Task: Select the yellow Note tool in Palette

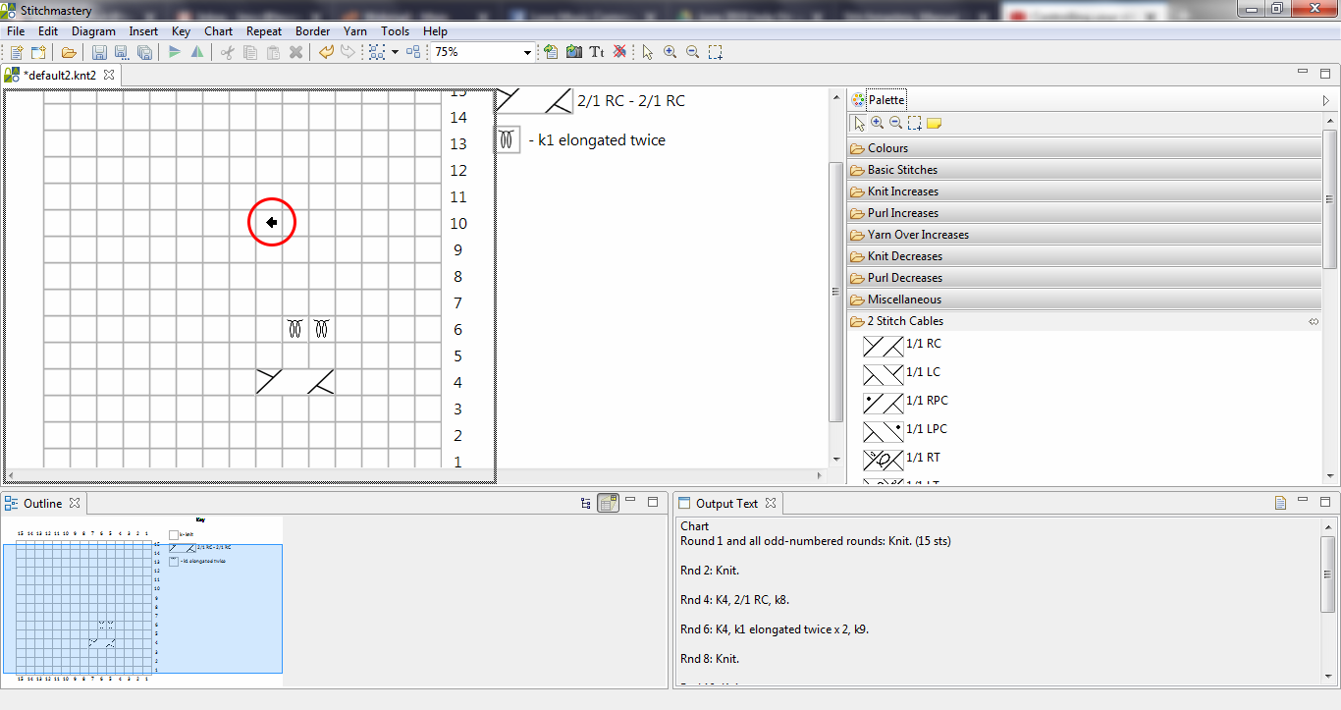Action: (934, 123)
